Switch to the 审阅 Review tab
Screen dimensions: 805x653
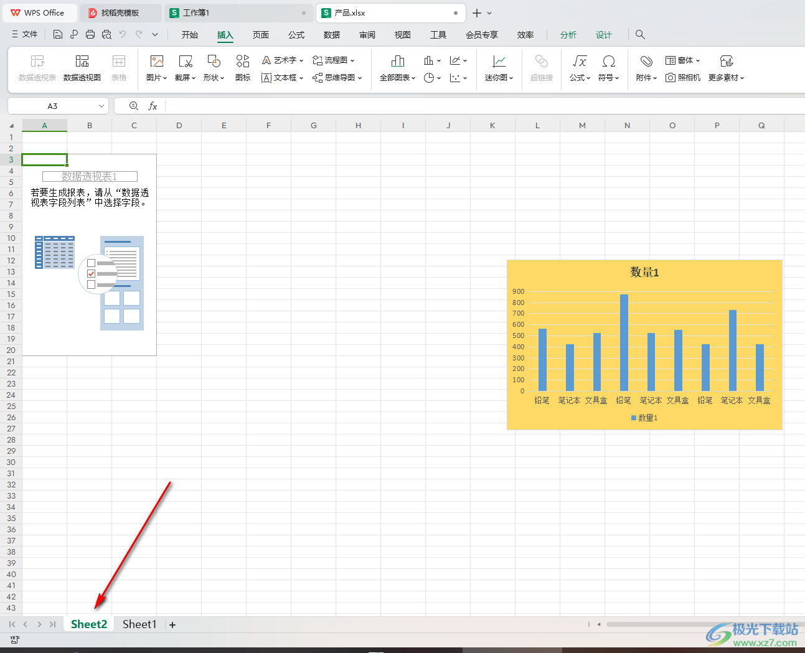367,35
